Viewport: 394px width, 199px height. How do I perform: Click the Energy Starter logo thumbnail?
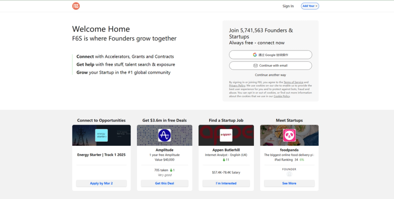click(101, 135)
